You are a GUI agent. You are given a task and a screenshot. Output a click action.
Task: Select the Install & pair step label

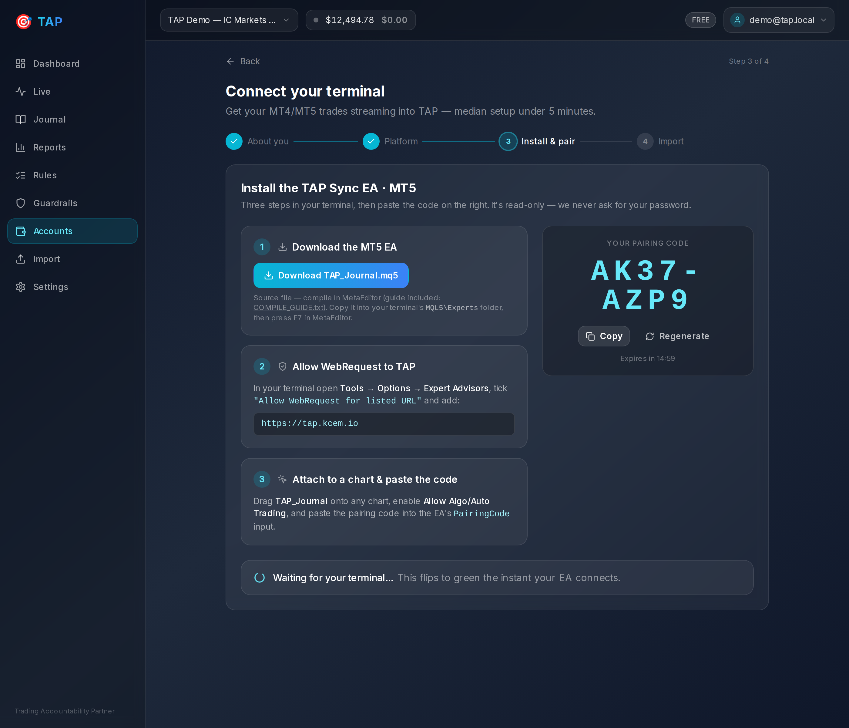pyautogui.click(x=548, y=141)
